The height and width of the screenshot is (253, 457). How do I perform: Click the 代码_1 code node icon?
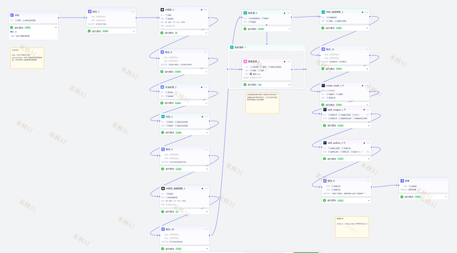tap(163, 117)
